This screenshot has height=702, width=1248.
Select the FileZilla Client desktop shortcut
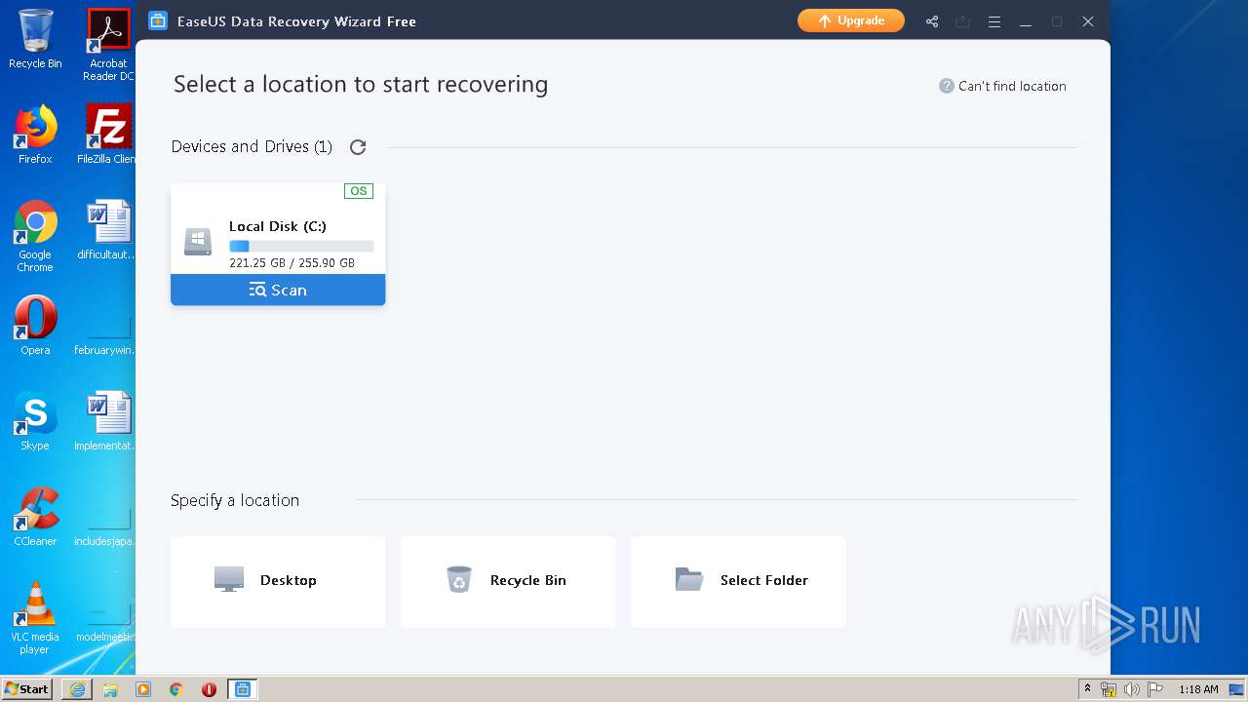pos(106,135)
